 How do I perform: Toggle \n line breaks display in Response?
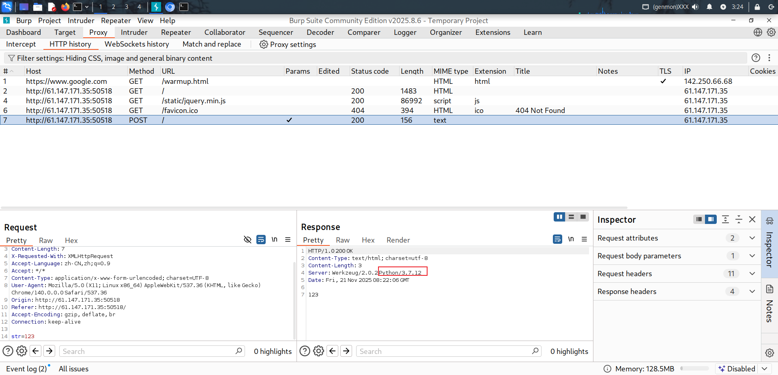(571, 239)
